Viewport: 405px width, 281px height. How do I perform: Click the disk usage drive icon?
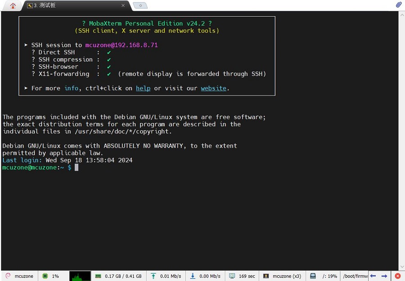pos(313,276)
